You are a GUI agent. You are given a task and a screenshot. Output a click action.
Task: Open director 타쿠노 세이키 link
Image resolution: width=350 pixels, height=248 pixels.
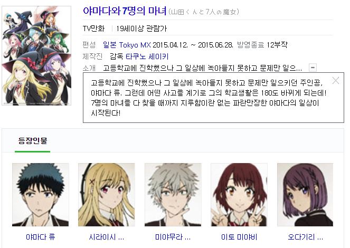click(x=147, y=56)
